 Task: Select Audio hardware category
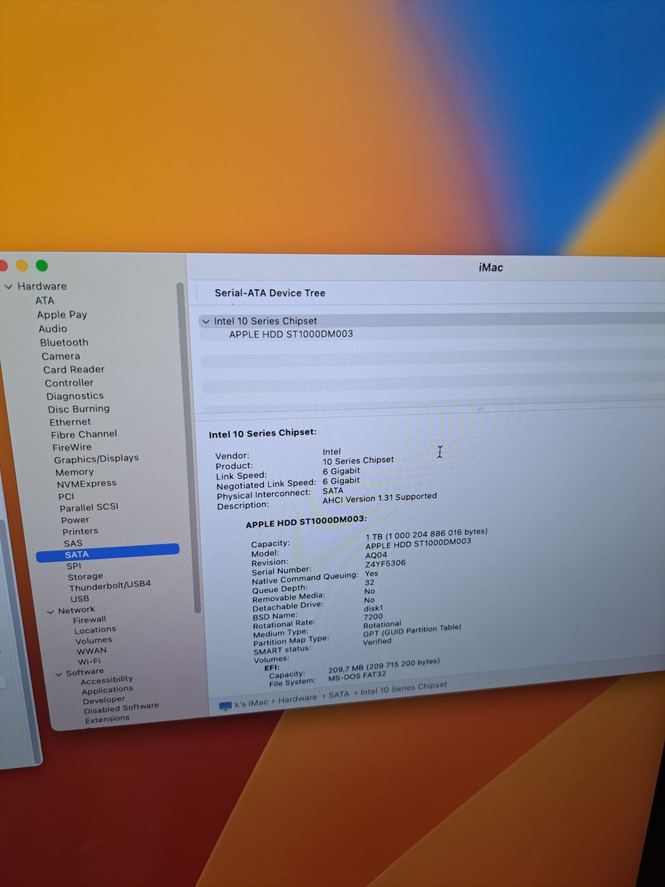click(53, 328)
